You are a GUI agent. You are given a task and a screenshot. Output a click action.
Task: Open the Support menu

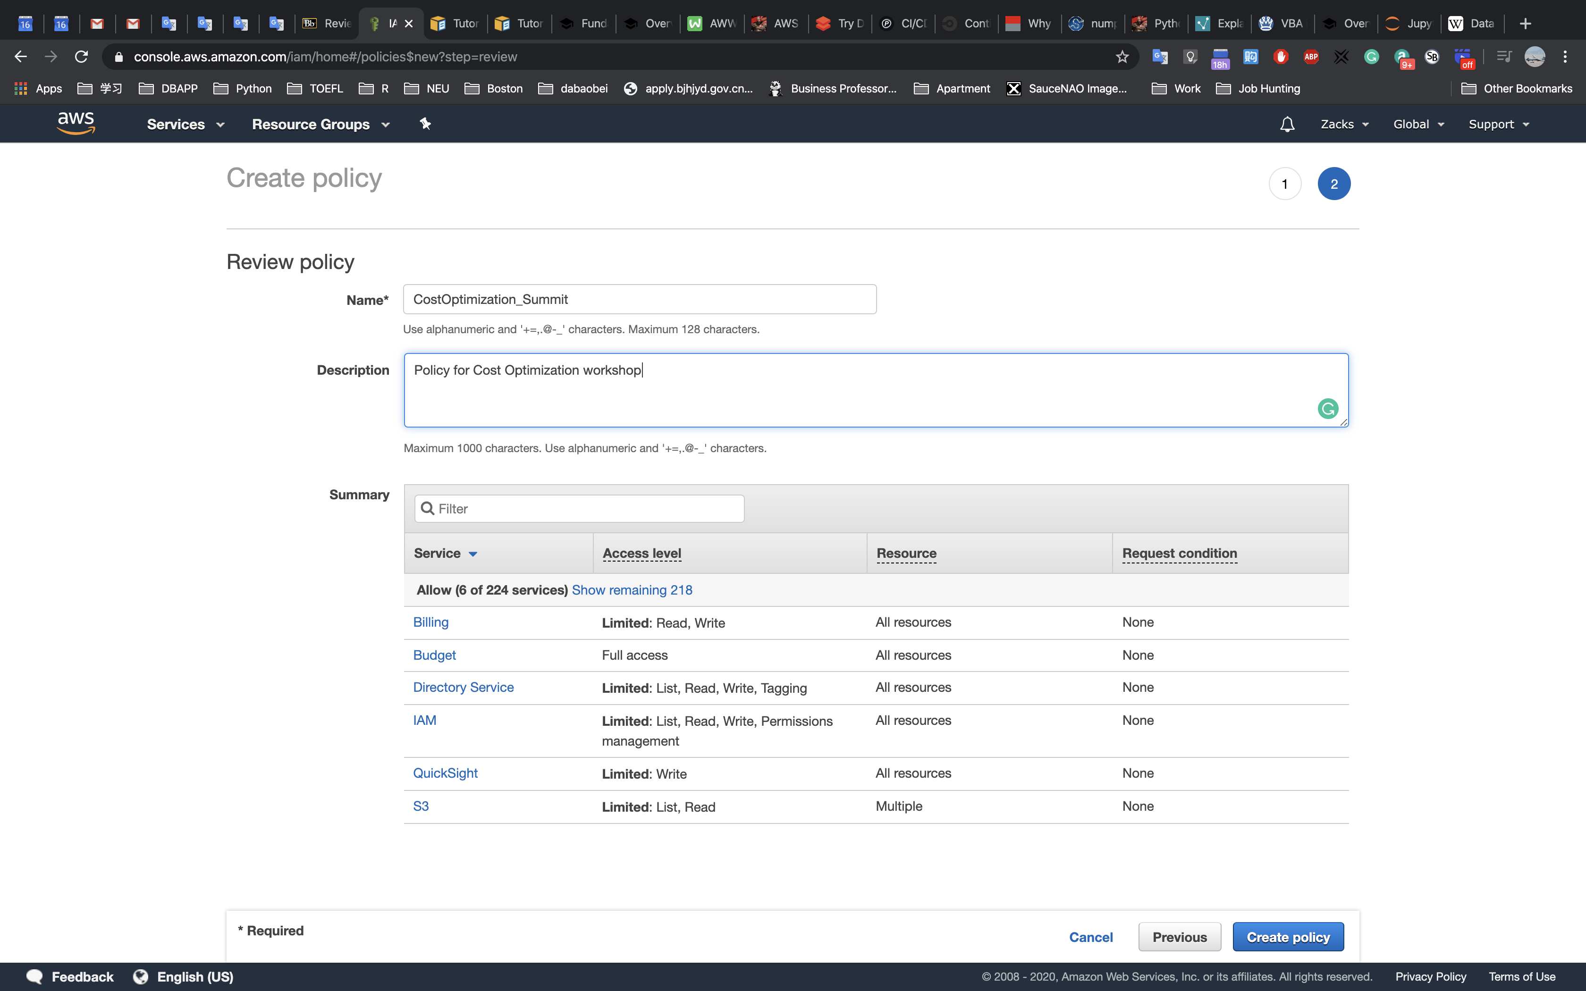tap(1498, 124)
